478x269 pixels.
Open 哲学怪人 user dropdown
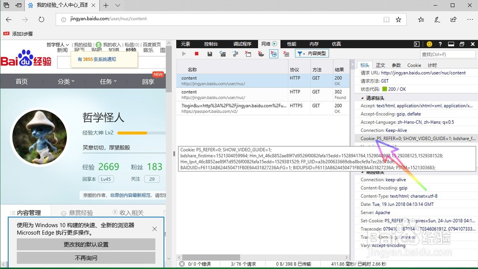tap(58, 45)
